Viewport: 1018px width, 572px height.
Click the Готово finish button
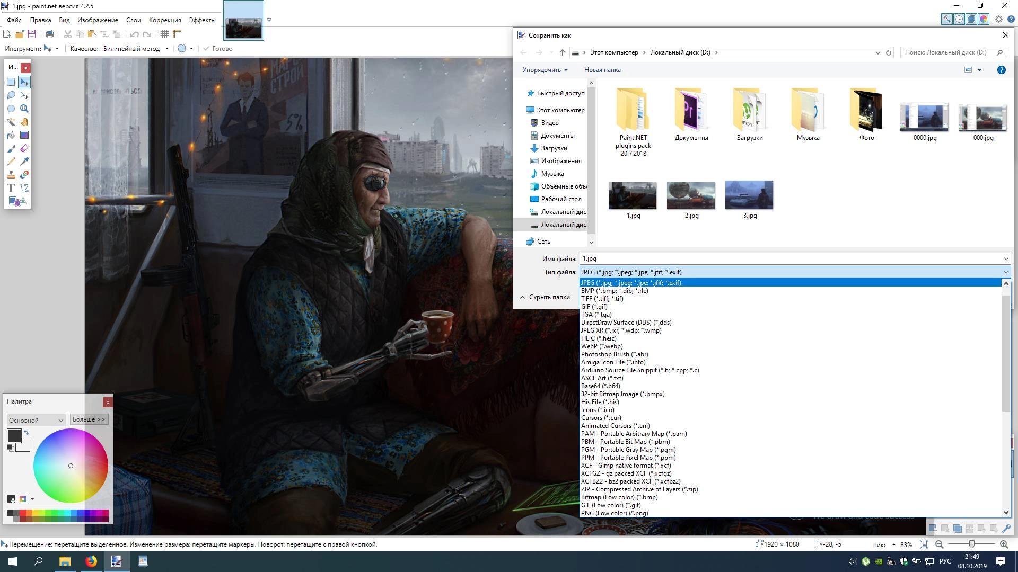218,48
